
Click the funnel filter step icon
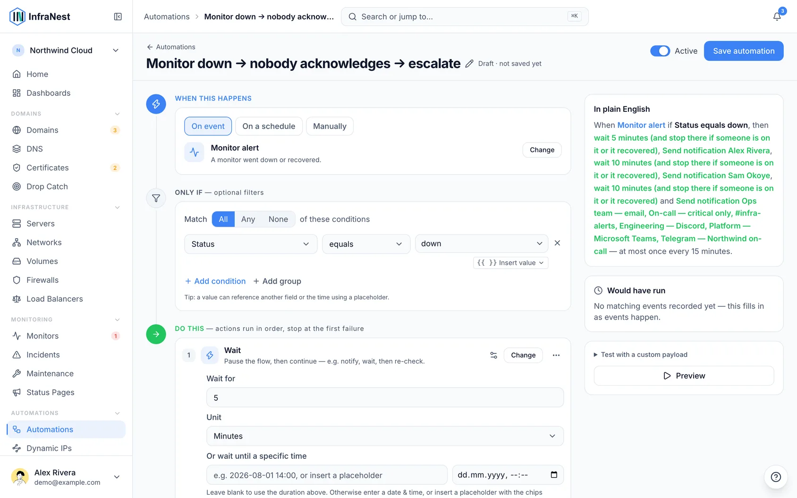[x=156, y=198]
